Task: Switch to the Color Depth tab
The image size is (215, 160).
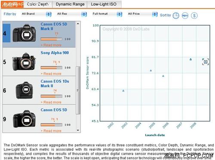Action: [x=38, y=4]
